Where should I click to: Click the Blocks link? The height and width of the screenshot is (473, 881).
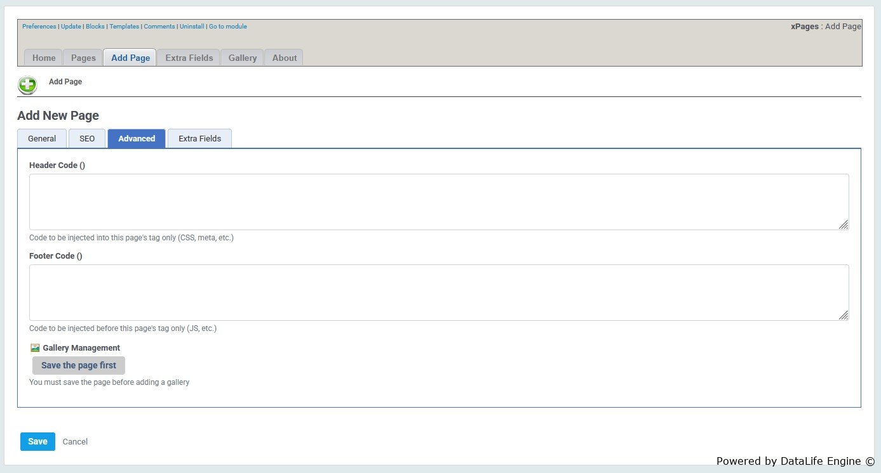(95, 27)
